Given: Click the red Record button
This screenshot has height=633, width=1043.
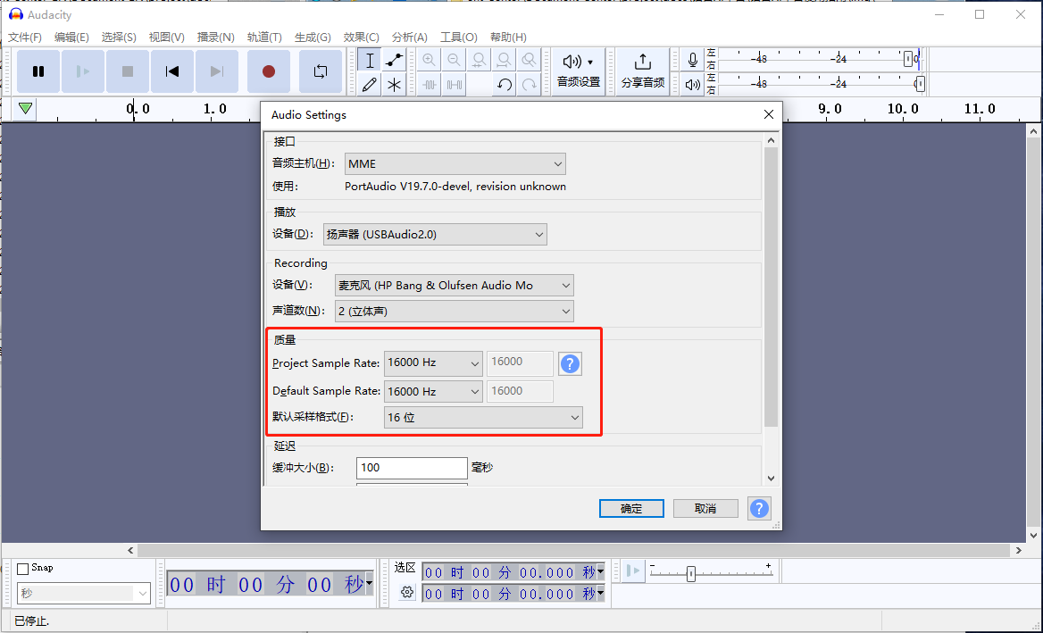Looking at the screenshot, I should pos(268,71).
